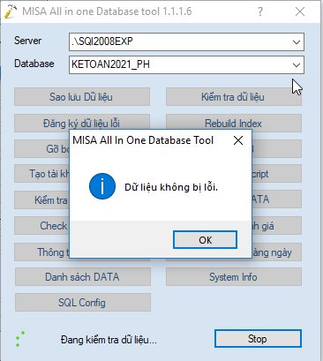The height and width of the screenshot is (361, 323).
Task: Stop the running data check
Action: click(258, 339)
